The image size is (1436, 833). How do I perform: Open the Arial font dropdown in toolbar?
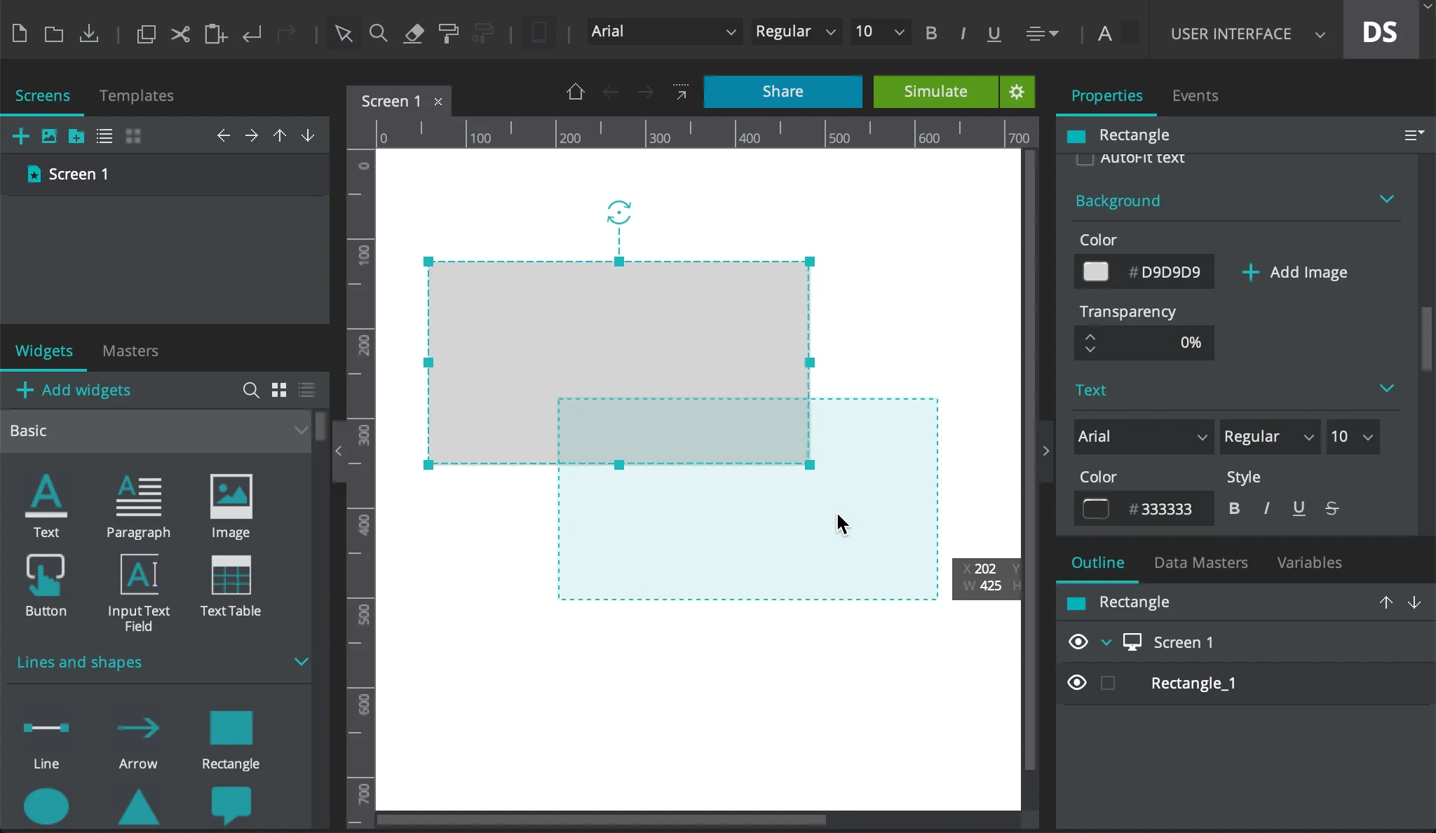click(x=663, y=32)
